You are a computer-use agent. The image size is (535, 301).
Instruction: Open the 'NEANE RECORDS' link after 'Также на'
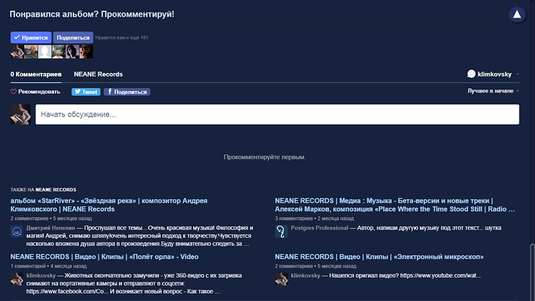[x=56, y=190]
